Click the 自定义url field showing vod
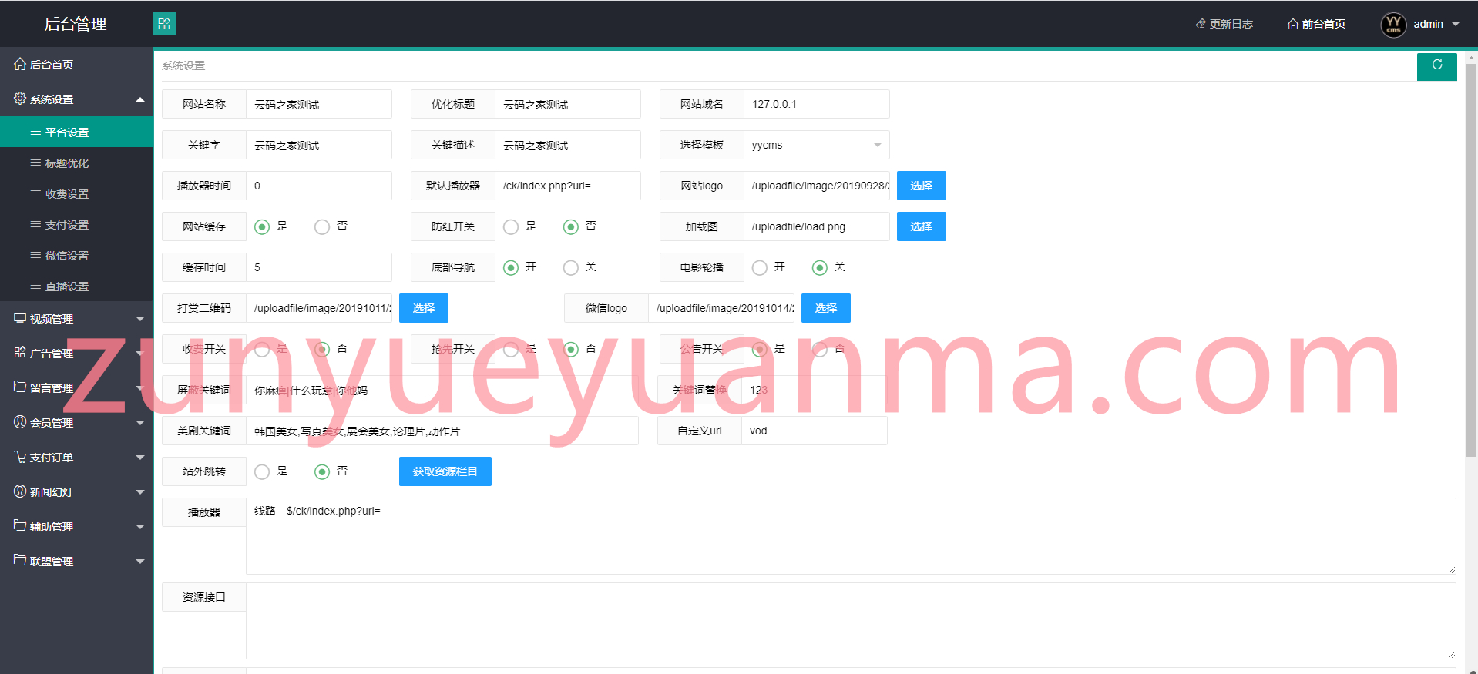The image size is (1478, 674). pos(814,431)
